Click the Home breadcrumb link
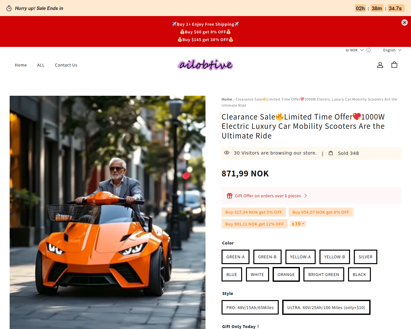 pos(227,99)
